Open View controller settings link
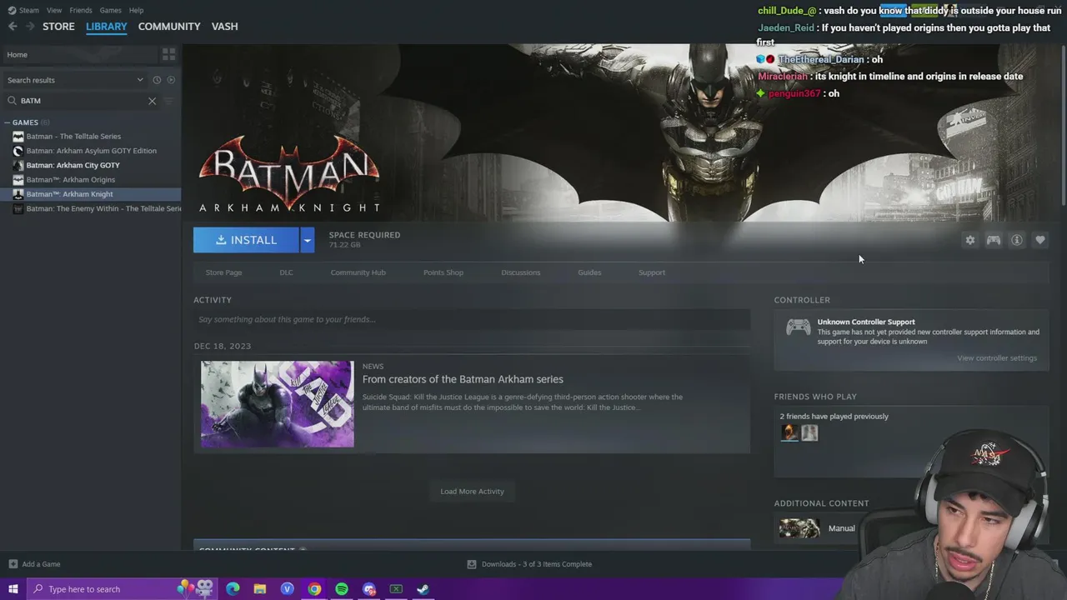Image resolution: width=1067 pixels, height=600 pixels. click(997, 358)
